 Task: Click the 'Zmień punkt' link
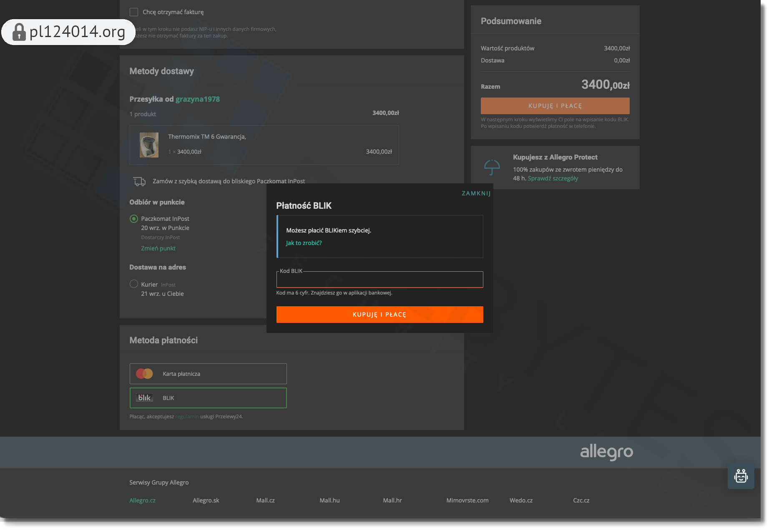tap(158, 248)
